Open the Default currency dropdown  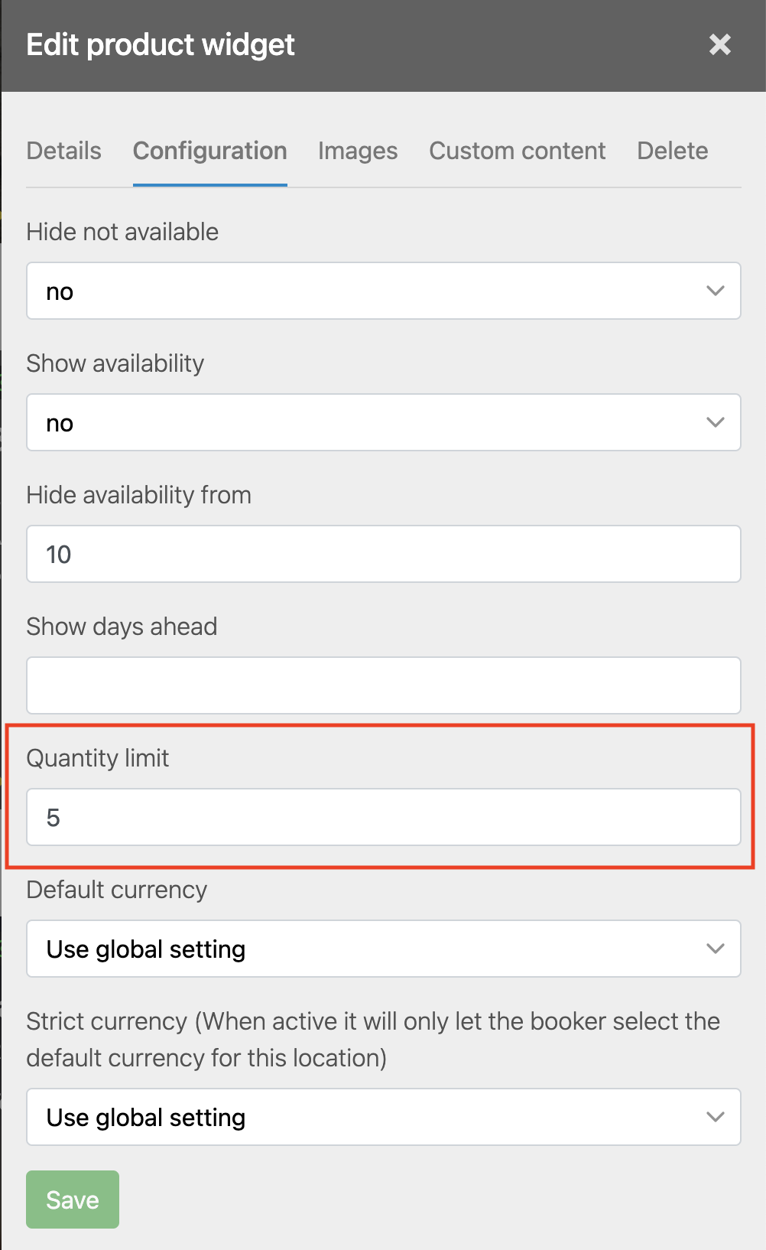coord(384,949)
